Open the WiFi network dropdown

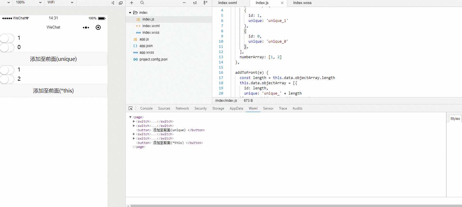pyautogui.click(x=60, y=2)
